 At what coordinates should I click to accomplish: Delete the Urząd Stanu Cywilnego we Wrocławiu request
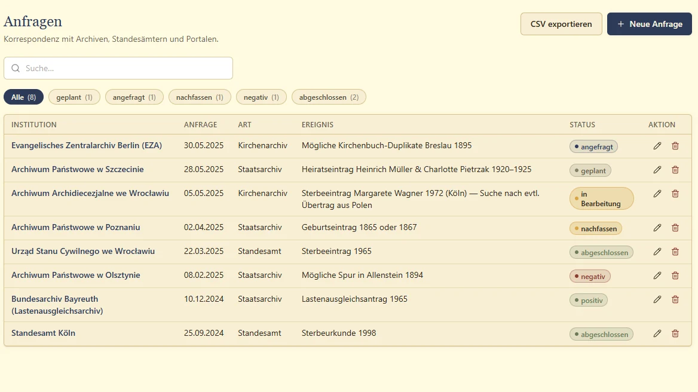point(675,252)
